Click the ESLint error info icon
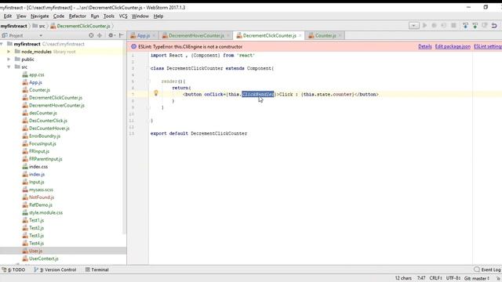The width and height of the screenshot is (502, 282). pyautogui.click(x=134, y=47)
